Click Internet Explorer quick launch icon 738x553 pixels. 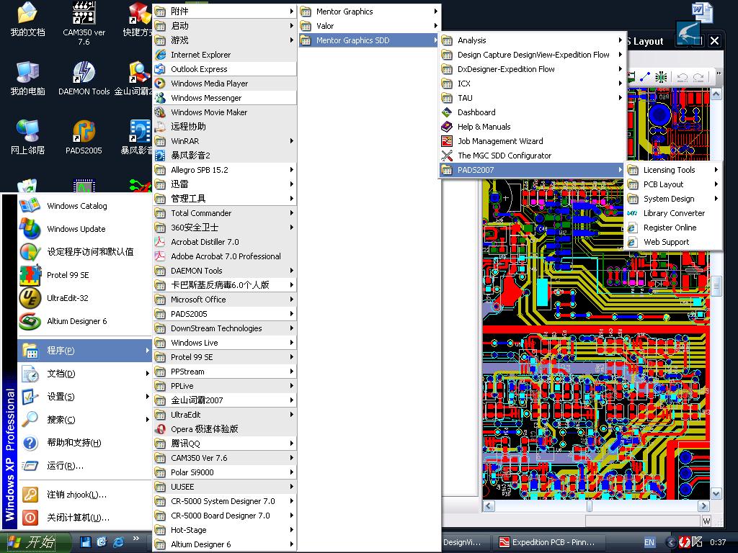tap(119, 541)
